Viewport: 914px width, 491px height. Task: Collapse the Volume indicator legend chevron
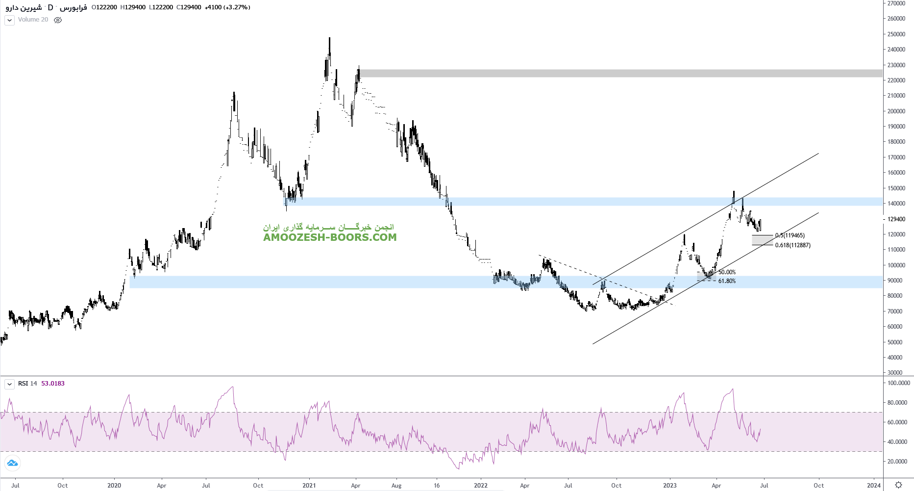9,20
